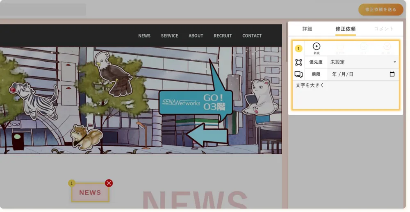
Task: Switch to the コメント tab
Action: [x=384, y=29]
